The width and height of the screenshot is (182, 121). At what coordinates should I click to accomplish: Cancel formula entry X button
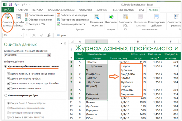34,35
